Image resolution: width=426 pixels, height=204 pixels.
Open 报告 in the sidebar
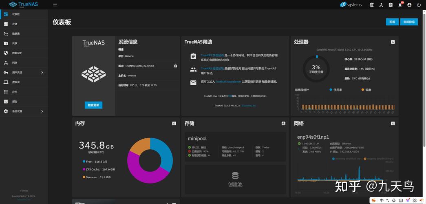click(24, 102)
